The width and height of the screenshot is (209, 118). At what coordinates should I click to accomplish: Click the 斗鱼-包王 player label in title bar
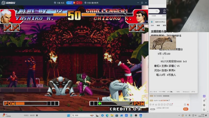[x=59, y=3]
